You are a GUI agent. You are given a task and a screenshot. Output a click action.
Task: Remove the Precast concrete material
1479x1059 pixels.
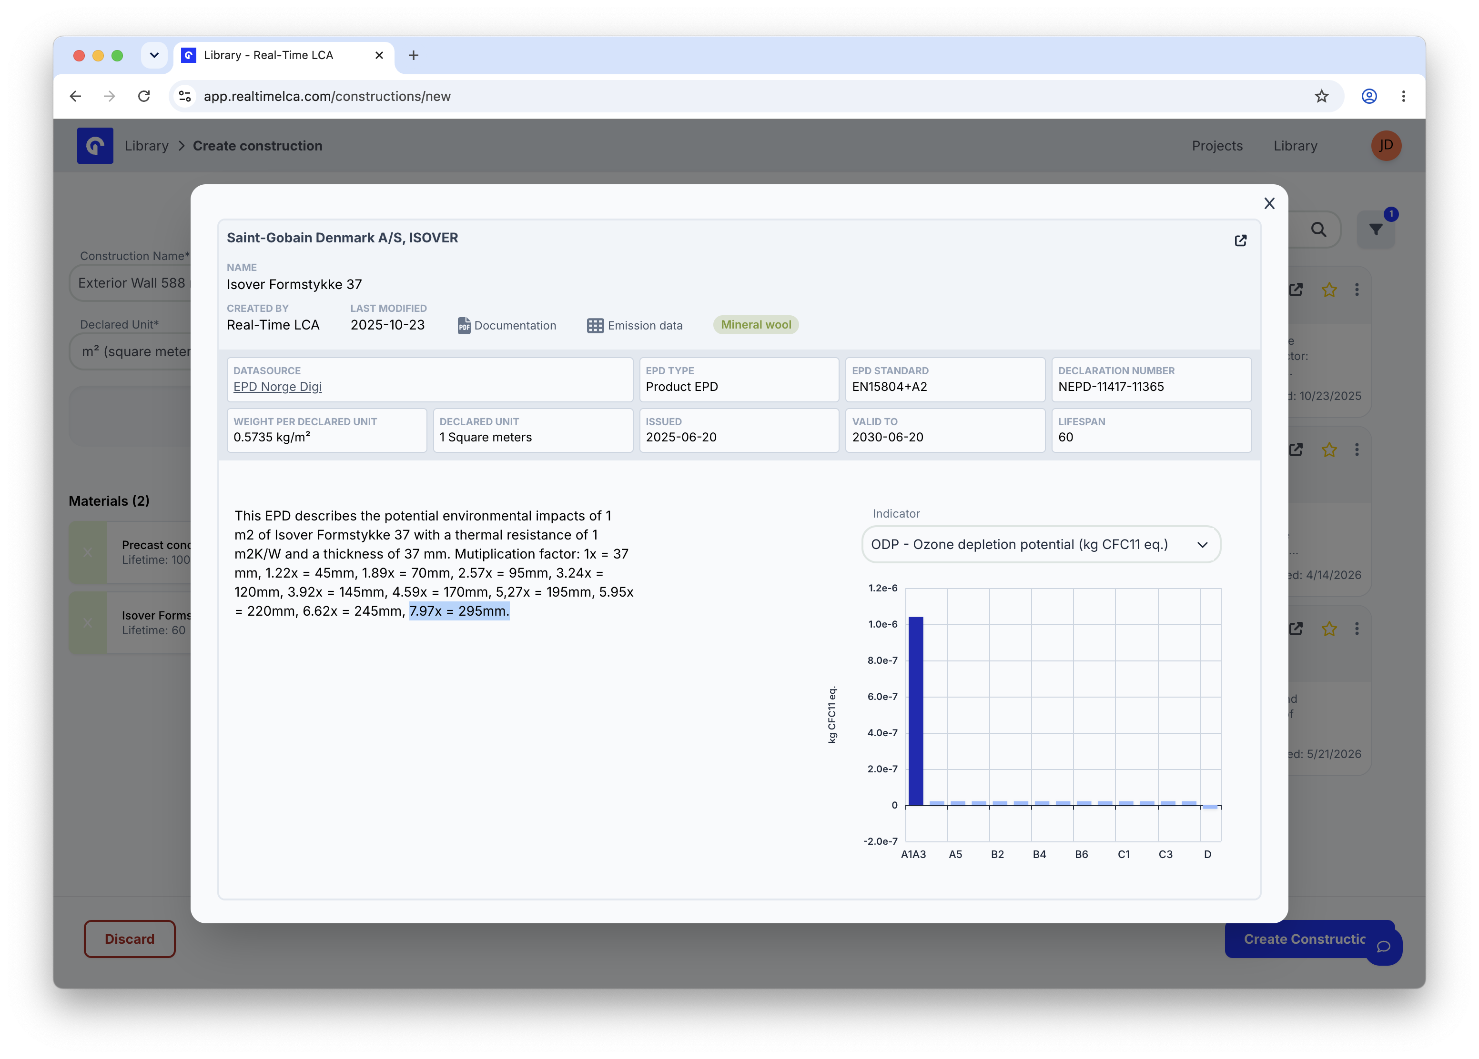coord(87,553)
